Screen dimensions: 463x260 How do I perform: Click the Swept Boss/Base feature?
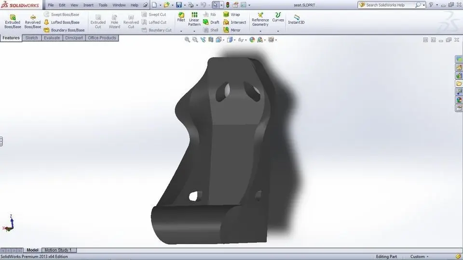coord(61,14)
